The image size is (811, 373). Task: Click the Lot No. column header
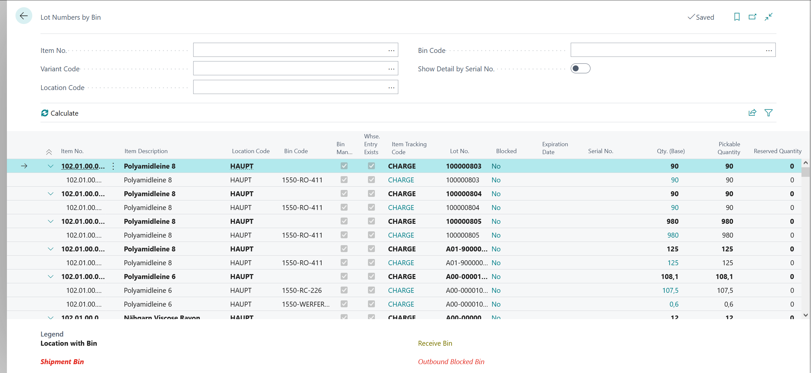pyautogui.click(x=459, y=151)
